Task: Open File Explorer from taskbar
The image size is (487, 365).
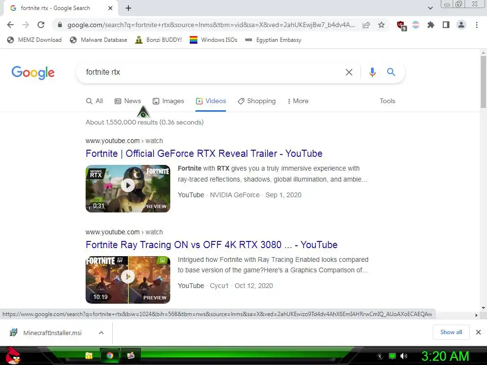Action: pyautogui.click(x=89, y=355)
